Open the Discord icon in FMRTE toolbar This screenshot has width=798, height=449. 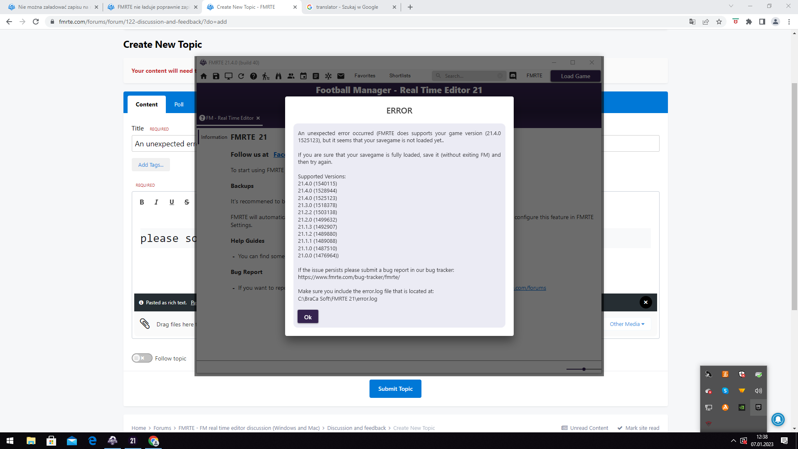(x=513, y=76)
